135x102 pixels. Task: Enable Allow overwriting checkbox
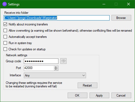click(x=5, y=31)
